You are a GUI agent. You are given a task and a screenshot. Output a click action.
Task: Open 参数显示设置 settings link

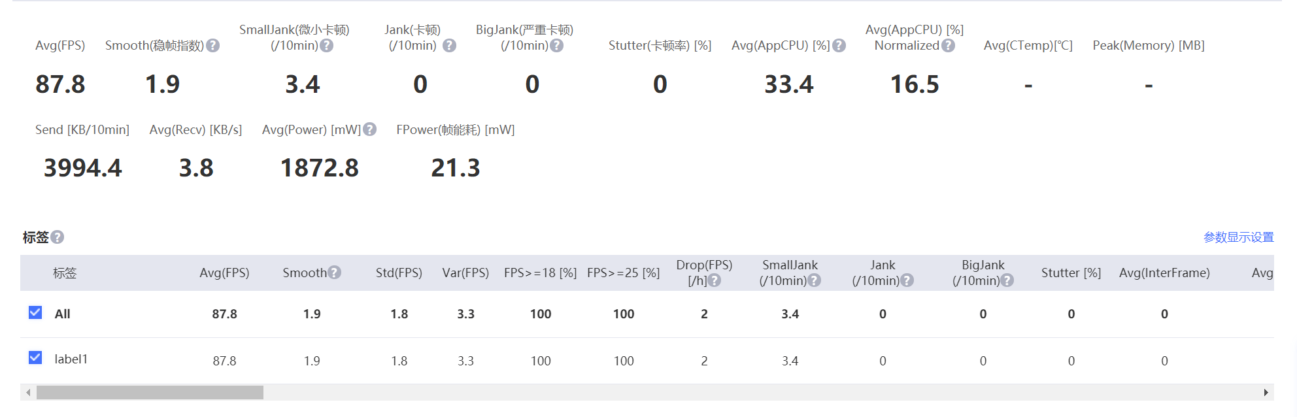point(1238,237)
